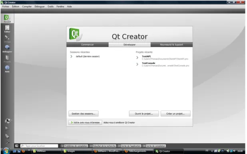Image resolution: width=247 pixels, height=154 pixels.
Task: Click the TestConsole.pro file path
Action: [165, 66]
